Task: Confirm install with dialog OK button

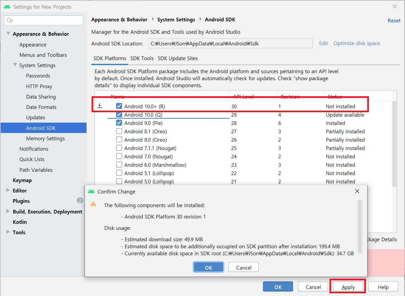Action: [x=209, y=267]
